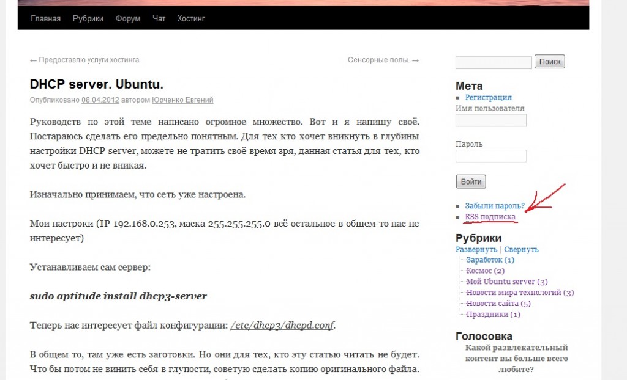Click the line Устанавливаем сам сервер:
This screenshot has height=380, width=627.
[90, 267]
